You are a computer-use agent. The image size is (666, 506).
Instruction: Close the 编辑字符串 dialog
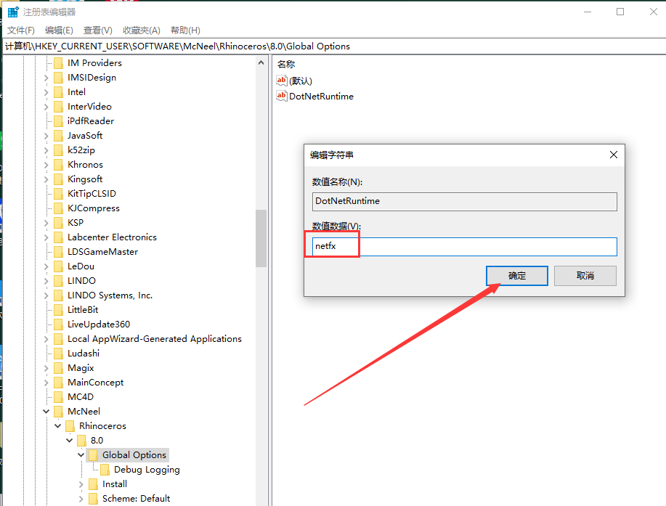[613, 155]
